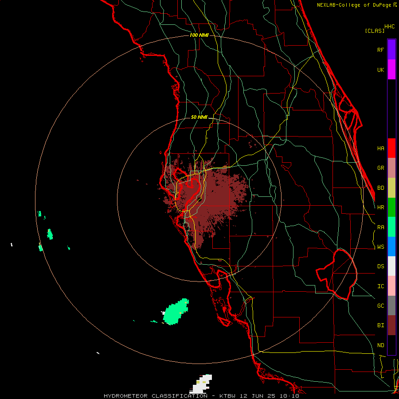Pick the yellow BD legend swatch

click(391, 188)
